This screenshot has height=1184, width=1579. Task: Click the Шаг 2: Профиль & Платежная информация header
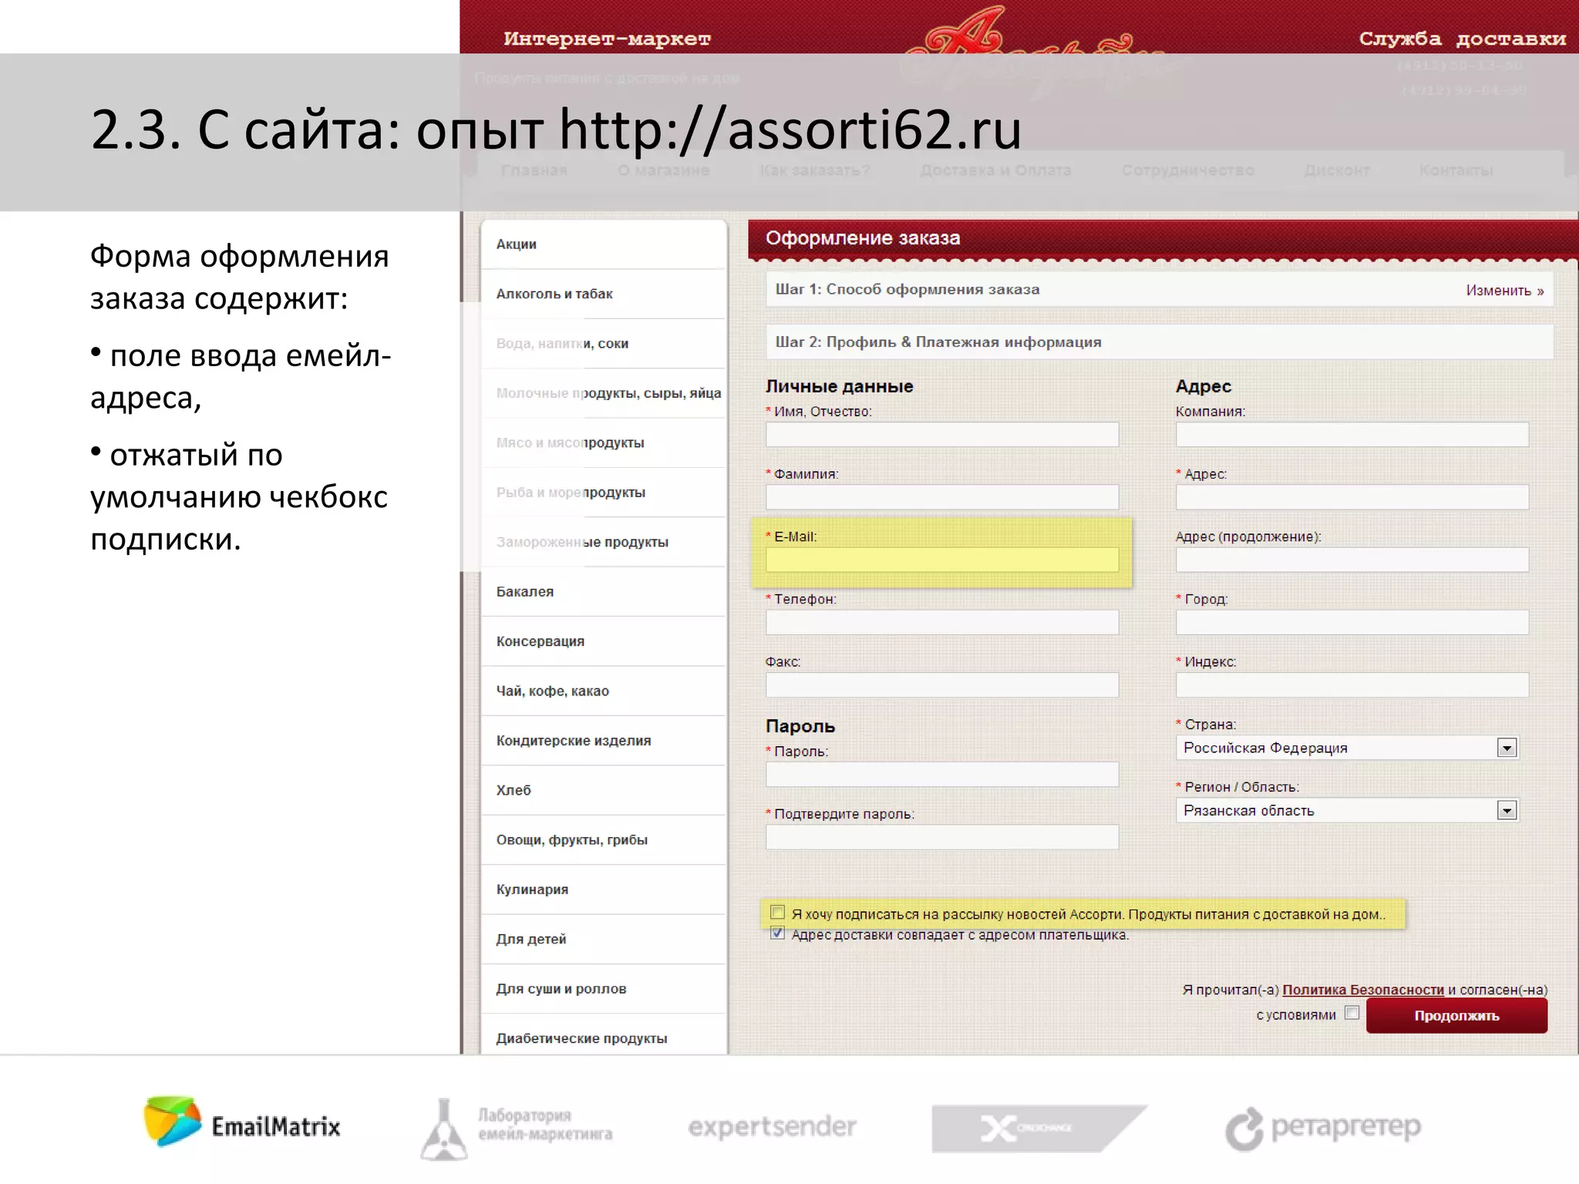[x=1160, y=341]
